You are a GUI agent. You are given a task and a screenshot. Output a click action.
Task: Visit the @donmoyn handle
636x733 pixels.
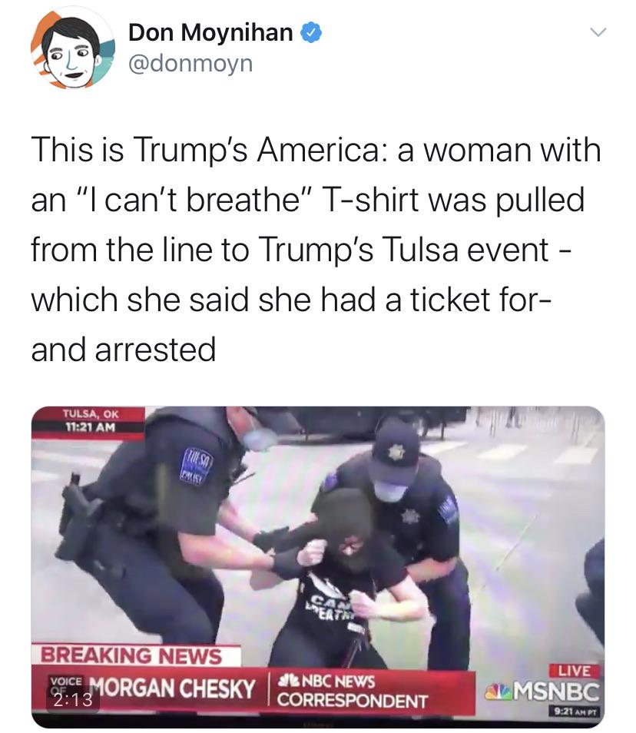(x=190, y=63)
